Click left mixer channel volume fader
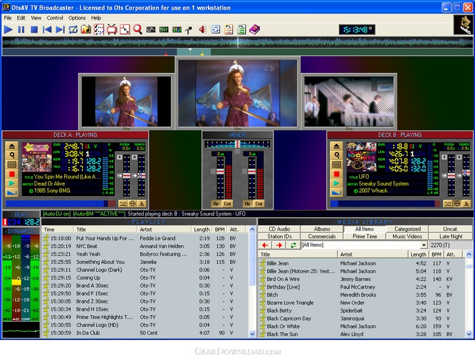The height and width of the screenshot is (356, 475). pos(220,171)
